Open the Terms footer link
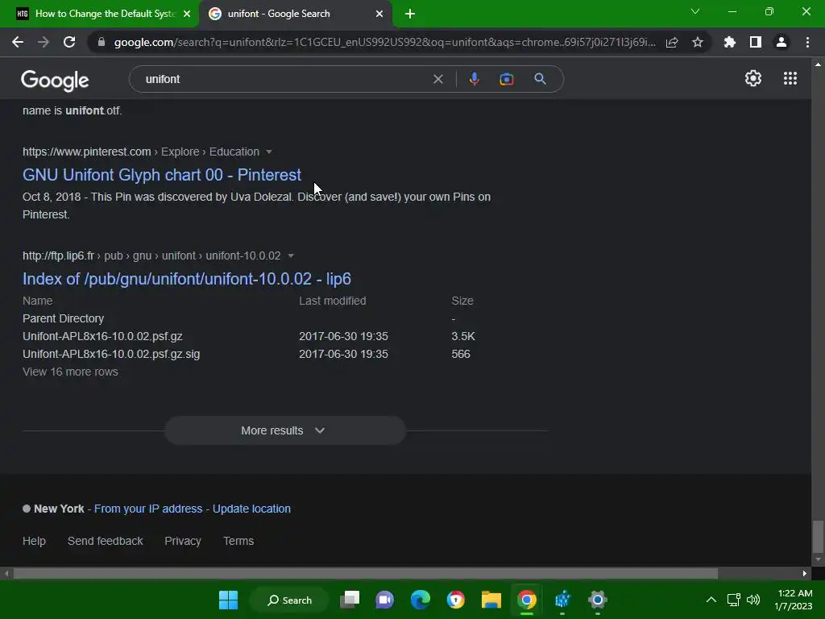This screenshot has width=825, height=619. tap(238, 541)
